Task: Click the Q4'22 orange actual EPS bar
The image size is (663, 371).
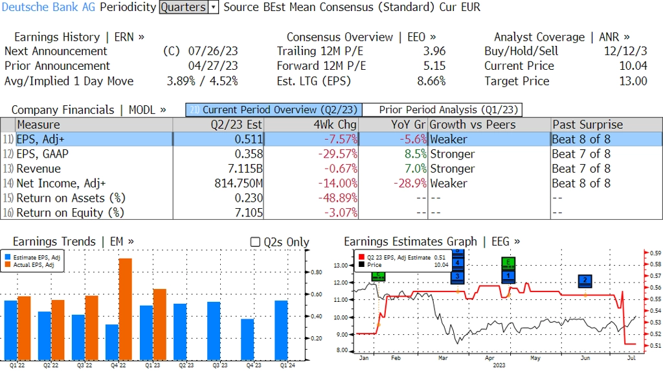Action: tap(125, 310)
